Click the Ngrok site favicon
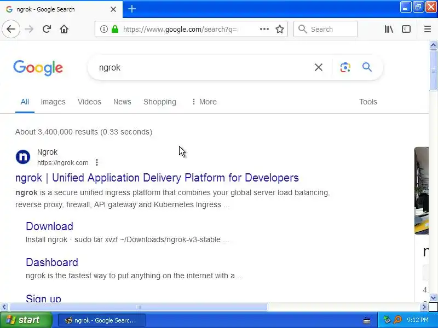Screen dimensions: 438x328 [23, 157]
